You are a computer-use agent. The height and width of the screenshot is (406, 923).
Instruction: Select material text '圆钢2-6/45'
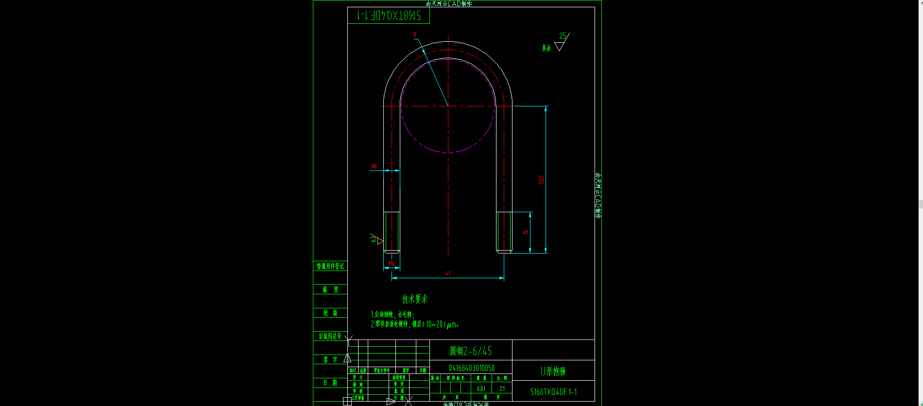(x=471, y=351)
